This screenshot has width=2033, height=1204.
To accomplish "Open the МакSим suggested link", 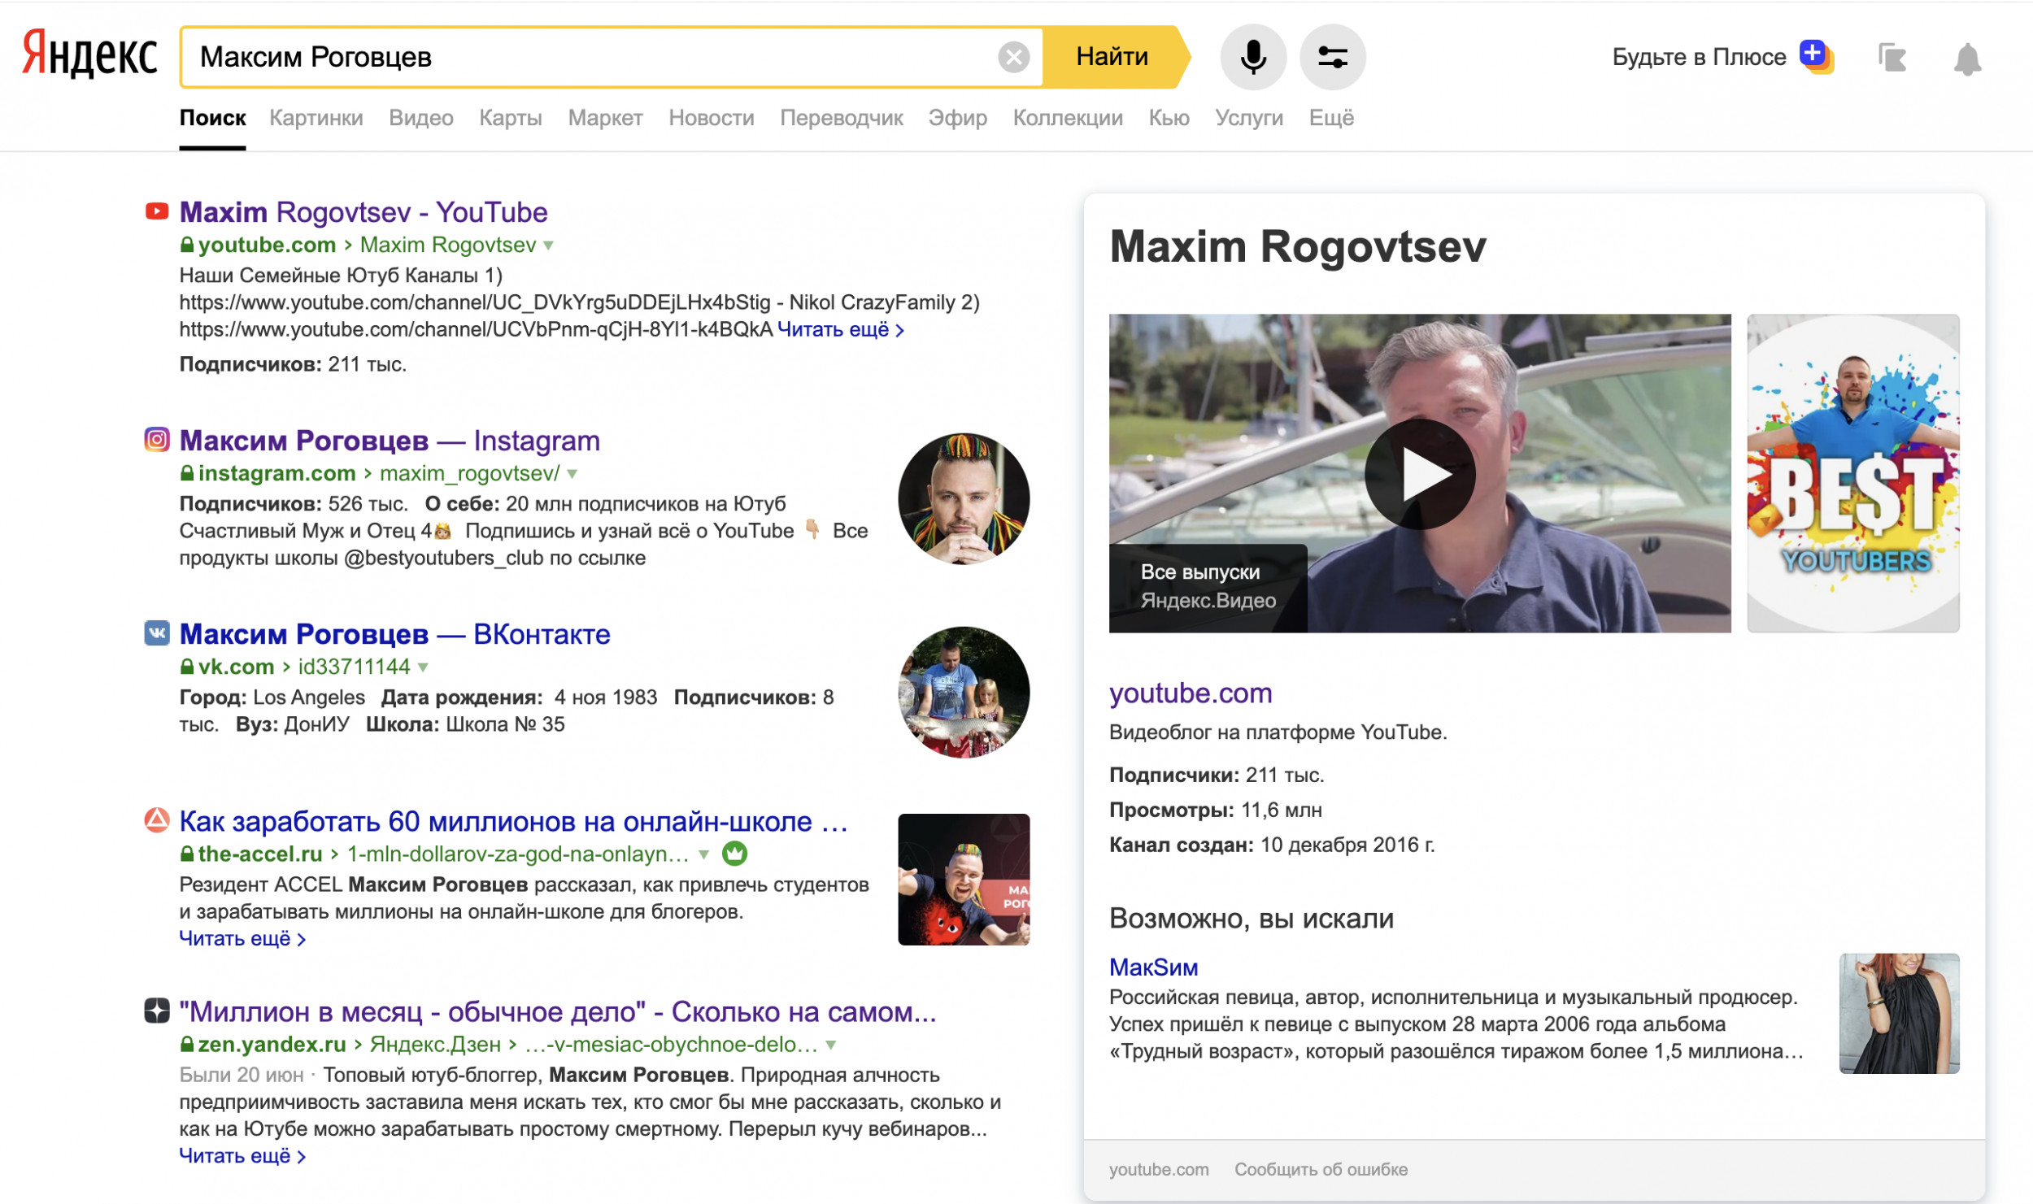I will (1152, 967).
